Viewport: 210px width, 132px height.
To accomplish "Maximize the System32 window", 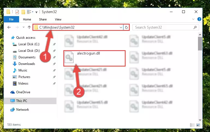I will (x=184, y=12).
